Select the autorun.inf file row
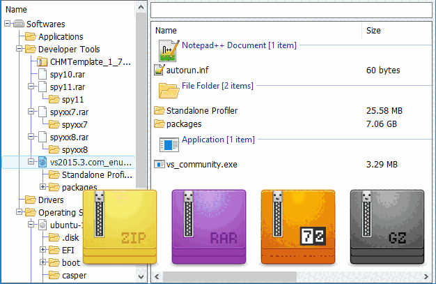Viewport: 436px width, 284px height. tap(292, 70)
